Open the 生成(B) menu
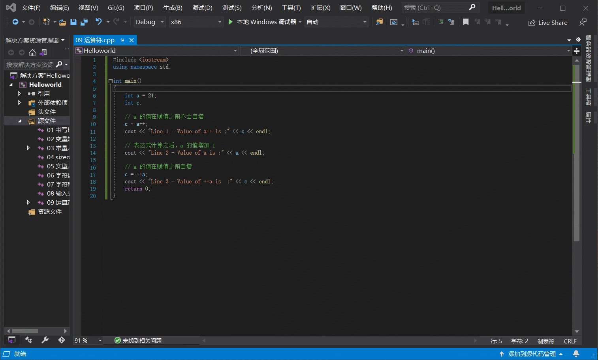The image size is (598, 360). tap(173, 8)
